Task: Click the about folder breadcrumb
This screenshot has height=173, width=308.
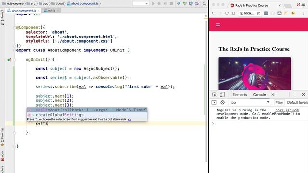Action: (58, 3)
